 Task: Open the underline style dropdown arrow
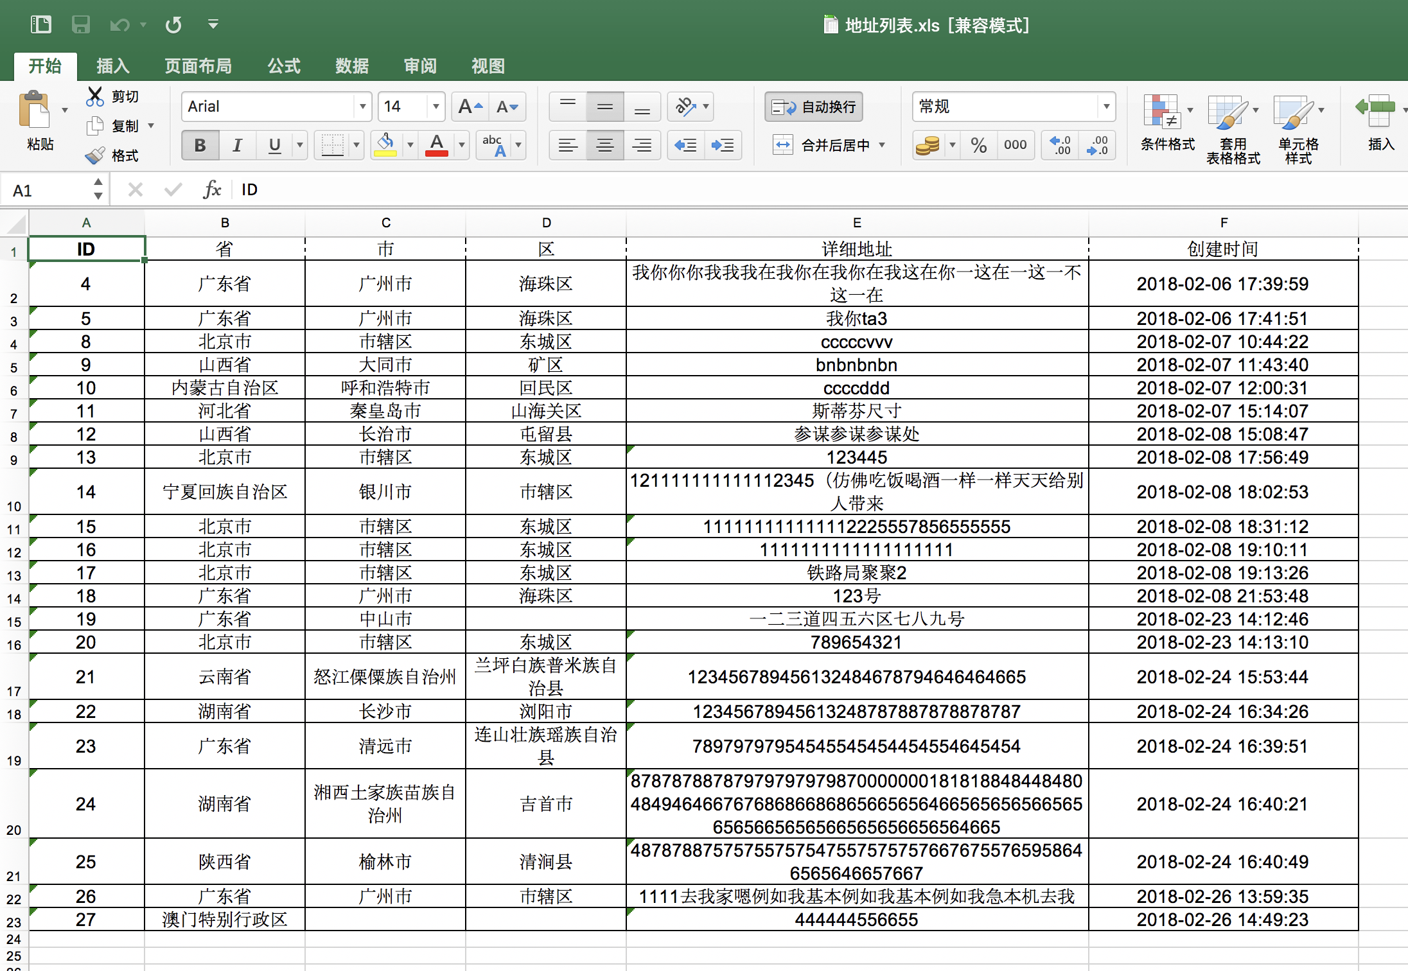(x=300, y=145)
